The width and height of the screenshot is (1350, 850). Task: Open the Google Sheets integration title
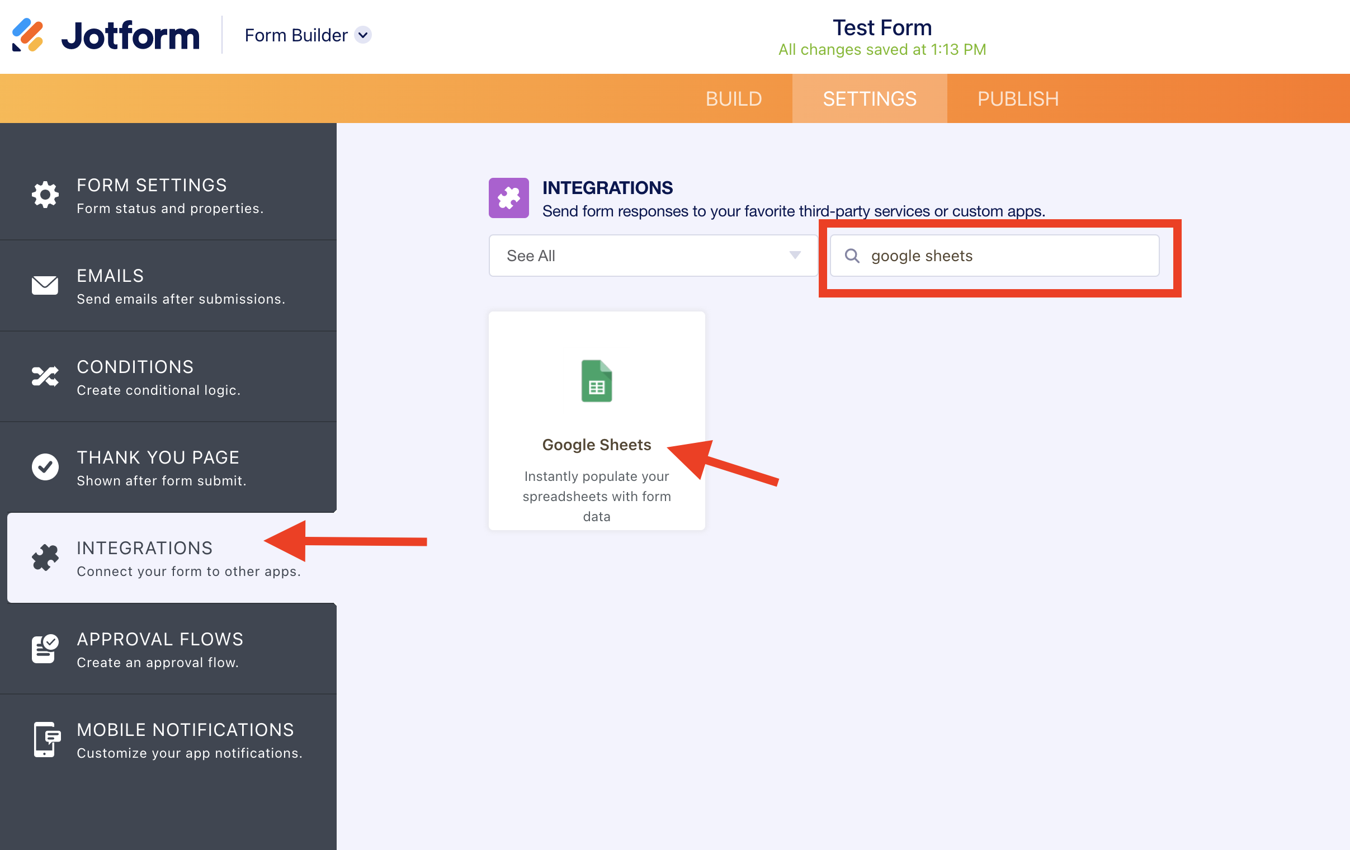596,445
